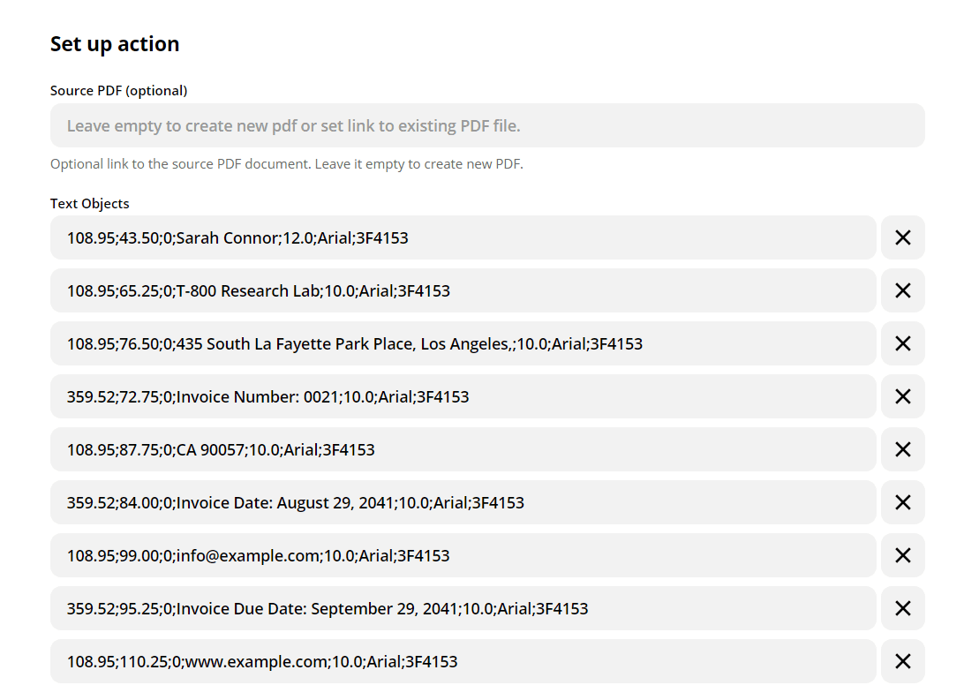The height and width of the screenshot is (685, 979).
Task: Delete the Invoice Date August 29 row
Action: (x=902, y=502)
